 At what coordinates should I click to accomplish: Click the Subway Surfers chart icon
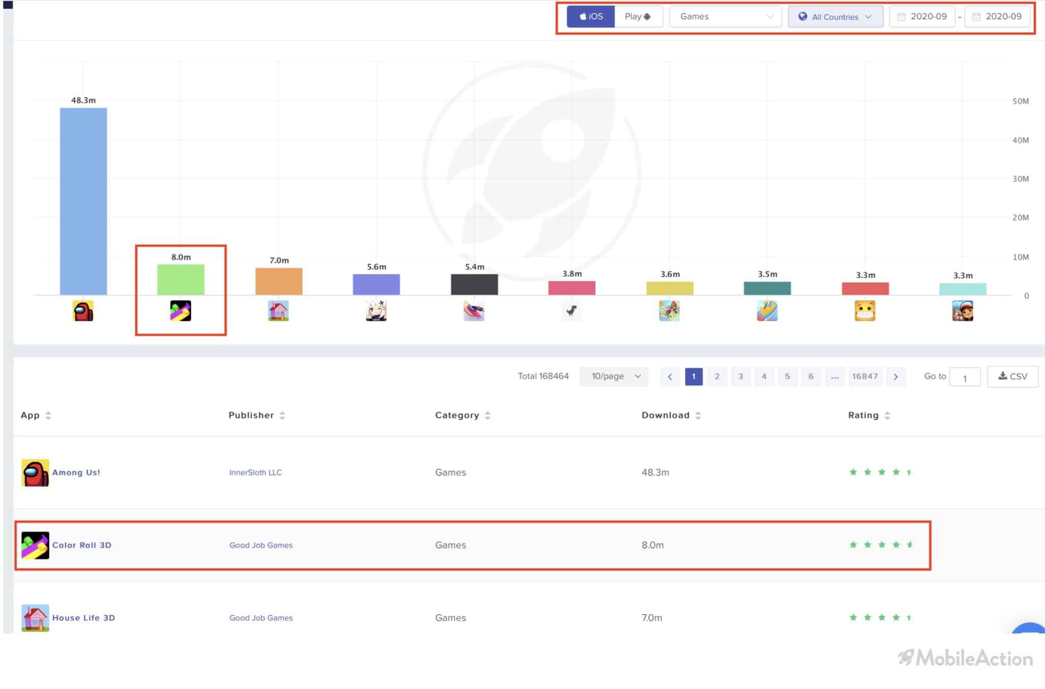(963, 311)
